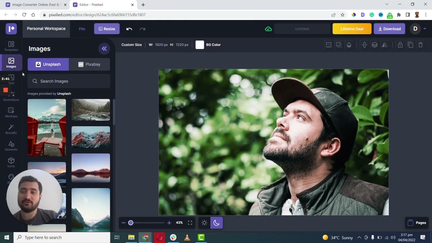This screenshot has width=432, height=243.
Task: Open the layers order icon
Action: [374, 45]
